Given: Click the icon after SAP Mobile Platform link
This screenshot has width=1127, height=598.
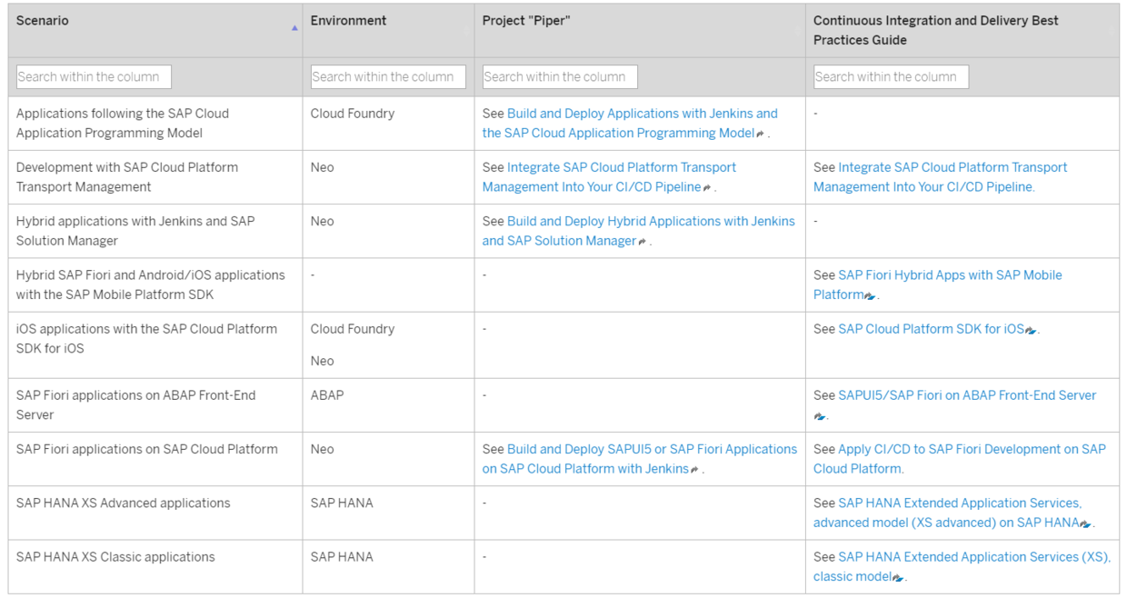Looking at the screenshot, I should click(x=870, y=295).
